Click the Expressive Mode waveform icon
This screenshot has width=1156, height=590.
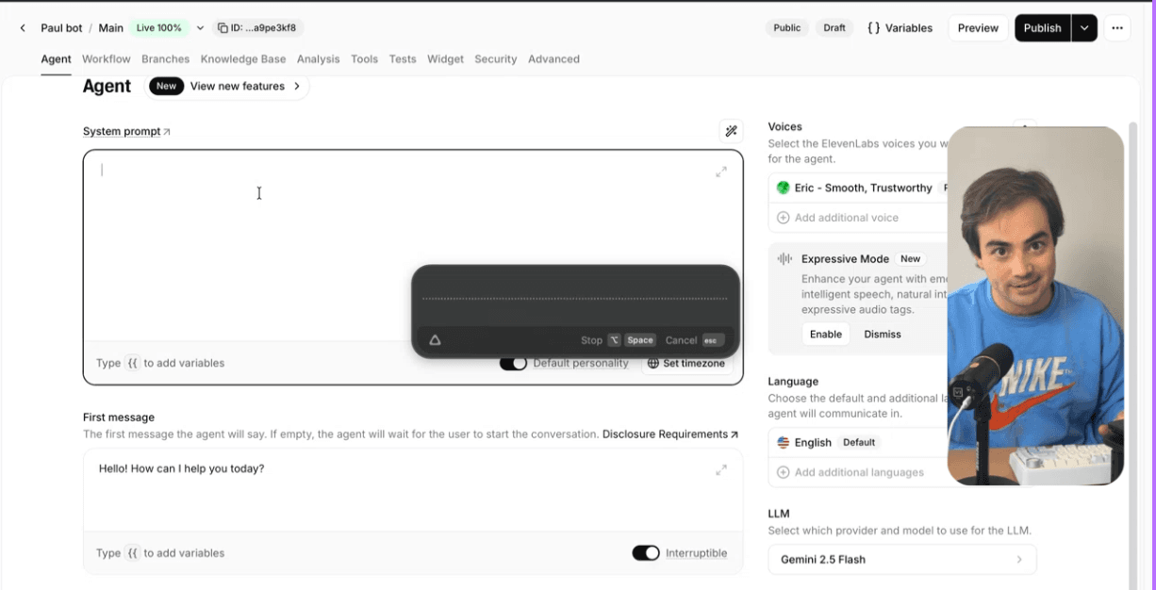coord(784,258)
